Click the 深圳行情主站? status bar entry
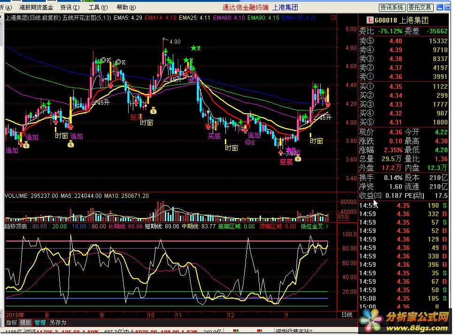This screenshot has height=335, width=453. (294, 332)
